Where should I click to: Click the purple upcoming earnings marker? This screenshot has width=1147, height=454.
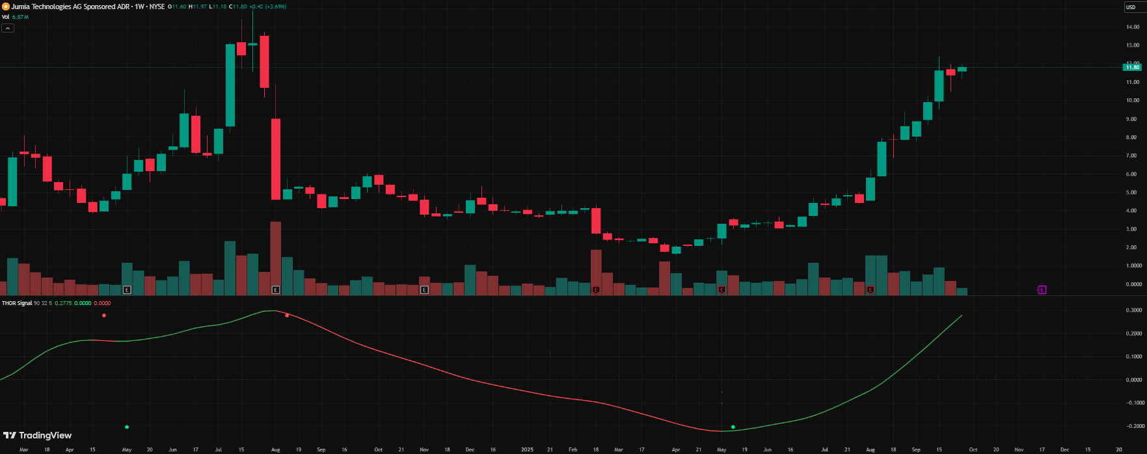tap(1042, 290)
